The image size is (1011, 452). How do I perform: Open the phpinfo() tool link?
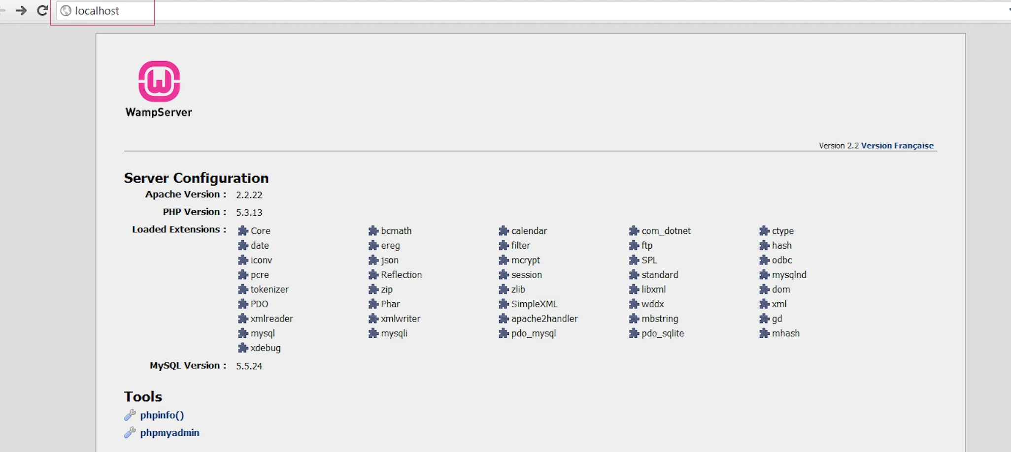162,415
